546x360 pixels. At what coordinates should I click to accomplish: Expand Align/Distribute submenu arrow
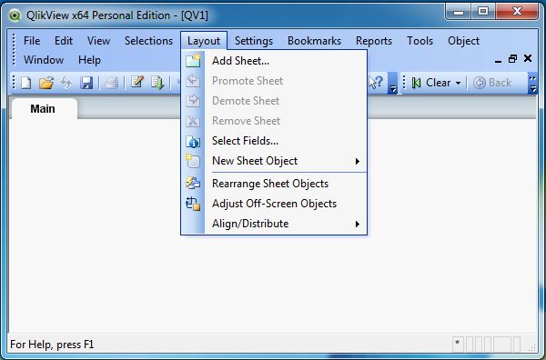[358, 224]
